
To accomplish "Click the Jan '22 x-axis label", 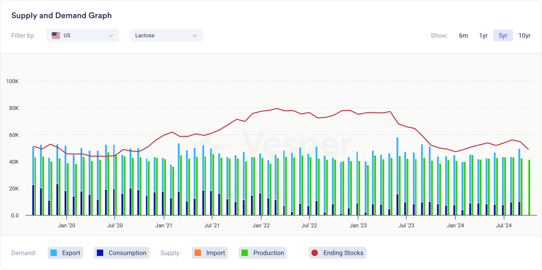I will 261,225.
